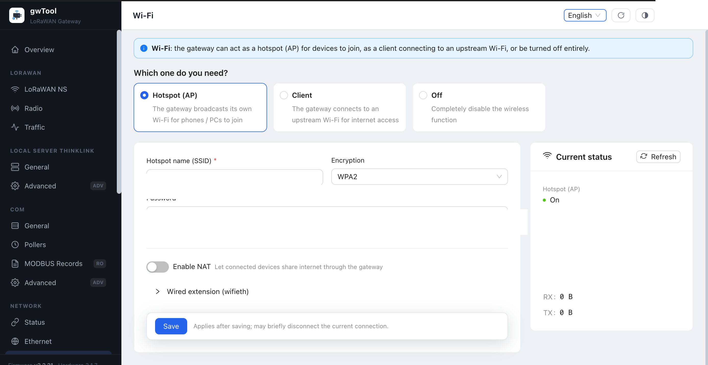Go to LoRaWAN NS page
The image size is (708, 365).
pyautogui.click(x=58, y=89)
